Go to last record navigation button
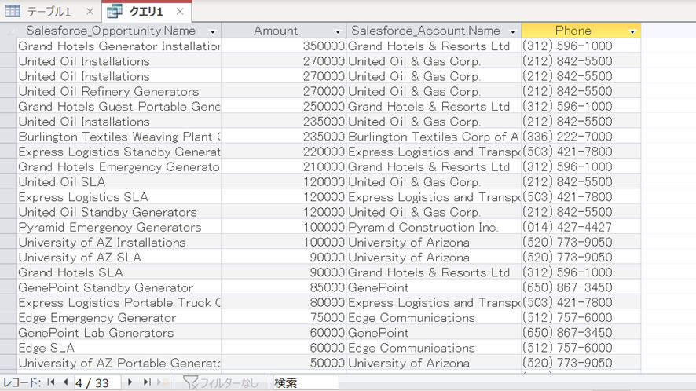The image size is (696, 391). tap(146, 382)
